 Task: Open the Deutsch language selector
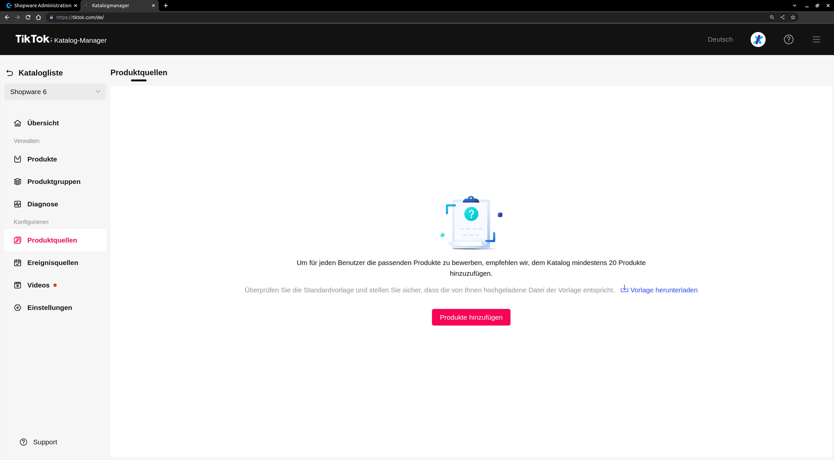pos(720,39)
